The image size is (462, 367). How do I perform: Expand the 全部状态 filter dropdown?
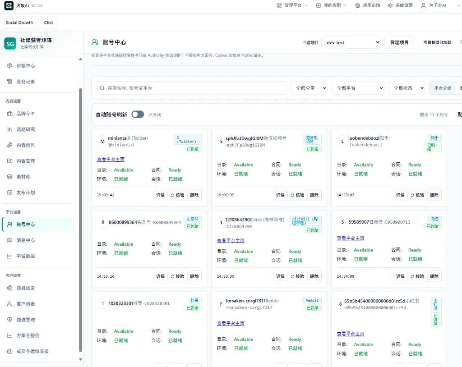407,88
